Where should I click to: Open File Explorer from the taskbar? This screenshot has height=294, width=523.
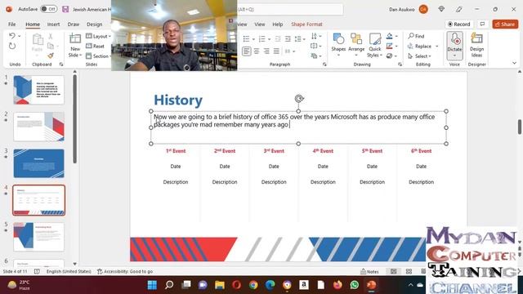tap(220, 285)
